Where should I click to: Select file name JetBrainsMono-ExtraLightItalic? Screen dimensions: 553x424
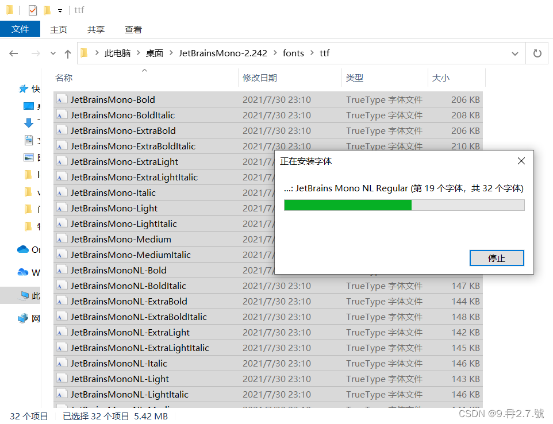tap(134, 178)
